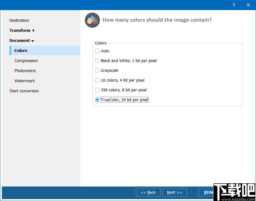Viewport: 256px width, 201px height.
Task: Choose Black and White, 1 bit per pixel
Action: (97, 61)
